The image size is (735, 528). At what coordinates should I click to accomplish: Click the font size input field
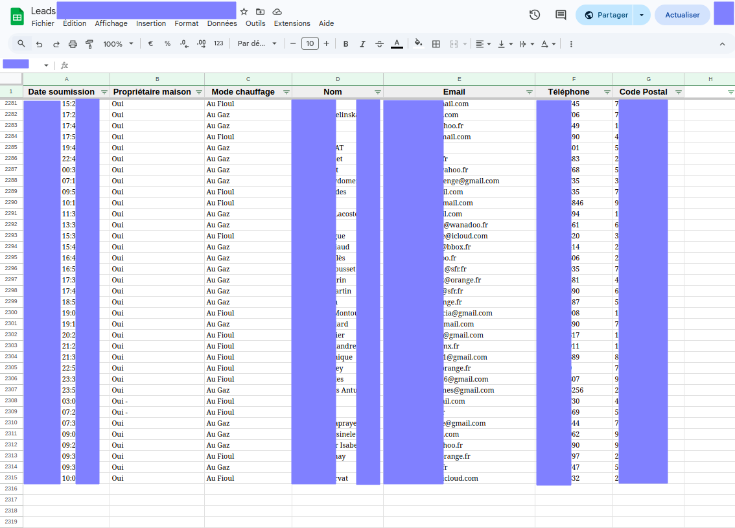click(310, 43)
